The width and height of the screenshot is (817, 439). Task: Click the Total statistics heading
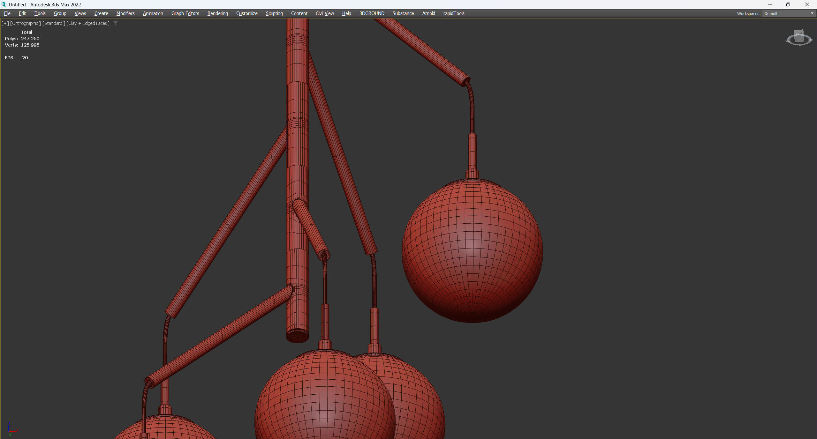pos(26,32)
